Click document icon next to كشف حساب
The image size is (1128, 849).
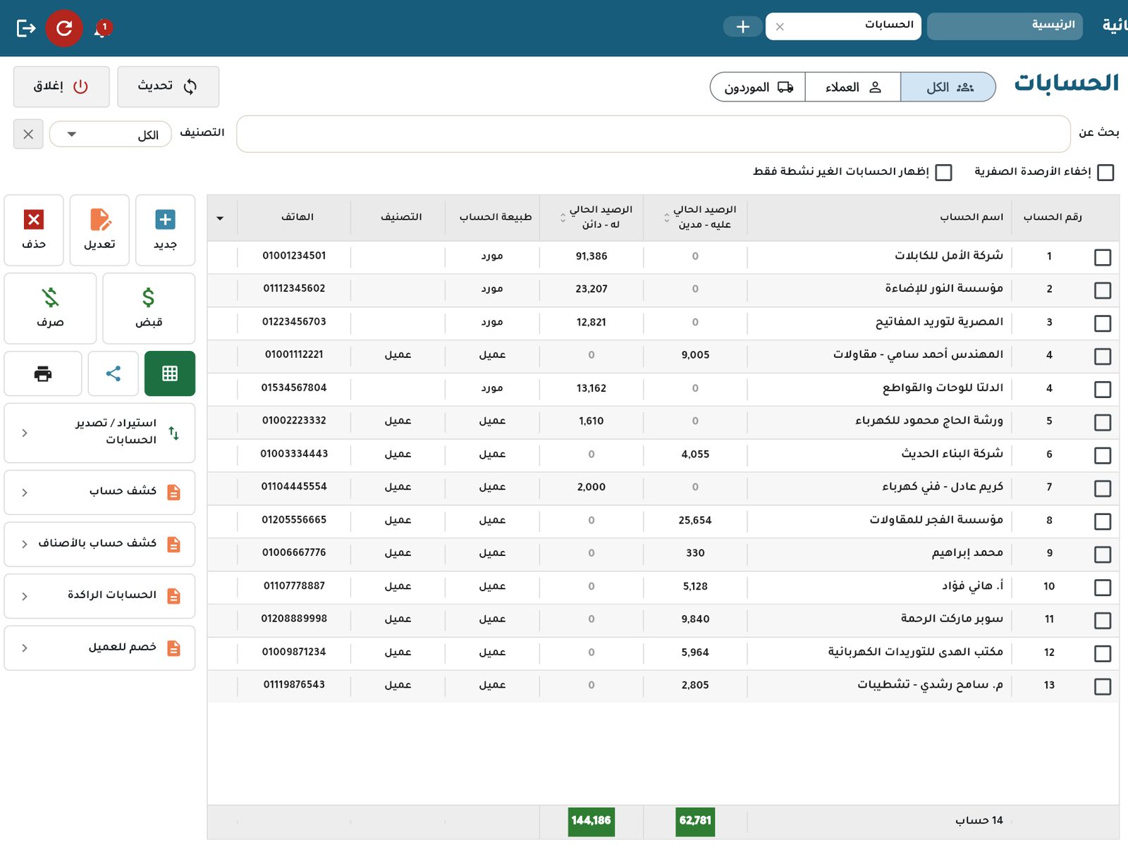point(173,492)
